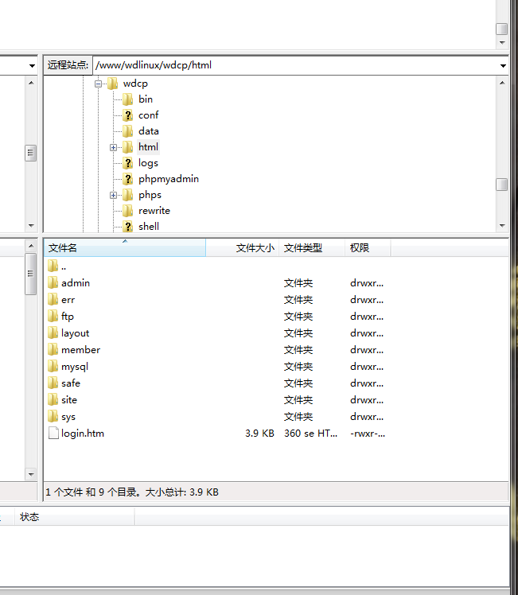Click the 3.9 KB size cell
The height and width of the screenshot is (595, 518).
pos(259,434)
